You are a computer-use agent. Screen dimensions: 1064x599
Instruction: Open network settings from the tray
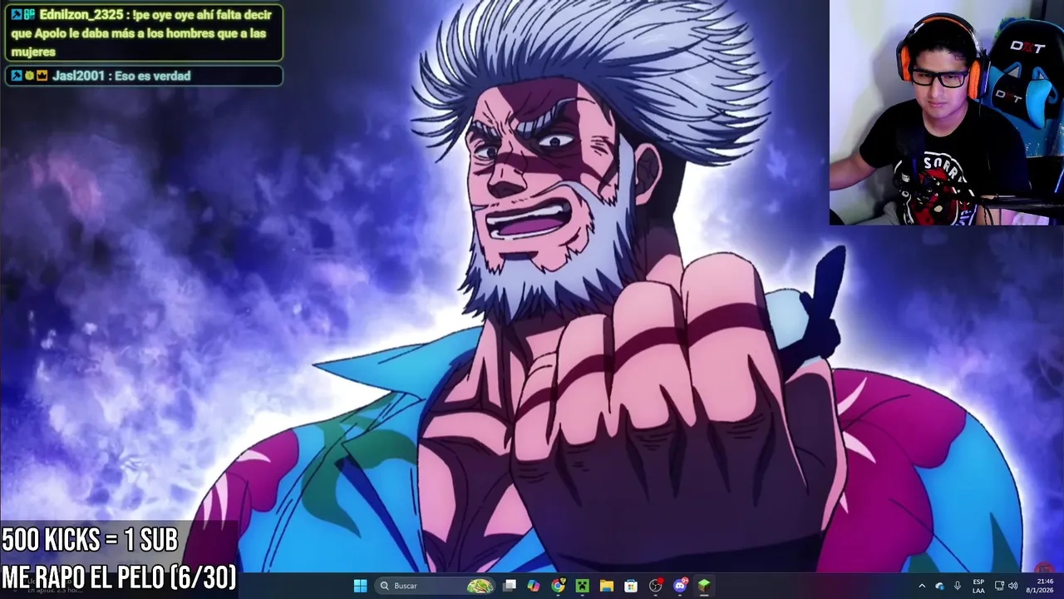[x=999, y=586]
